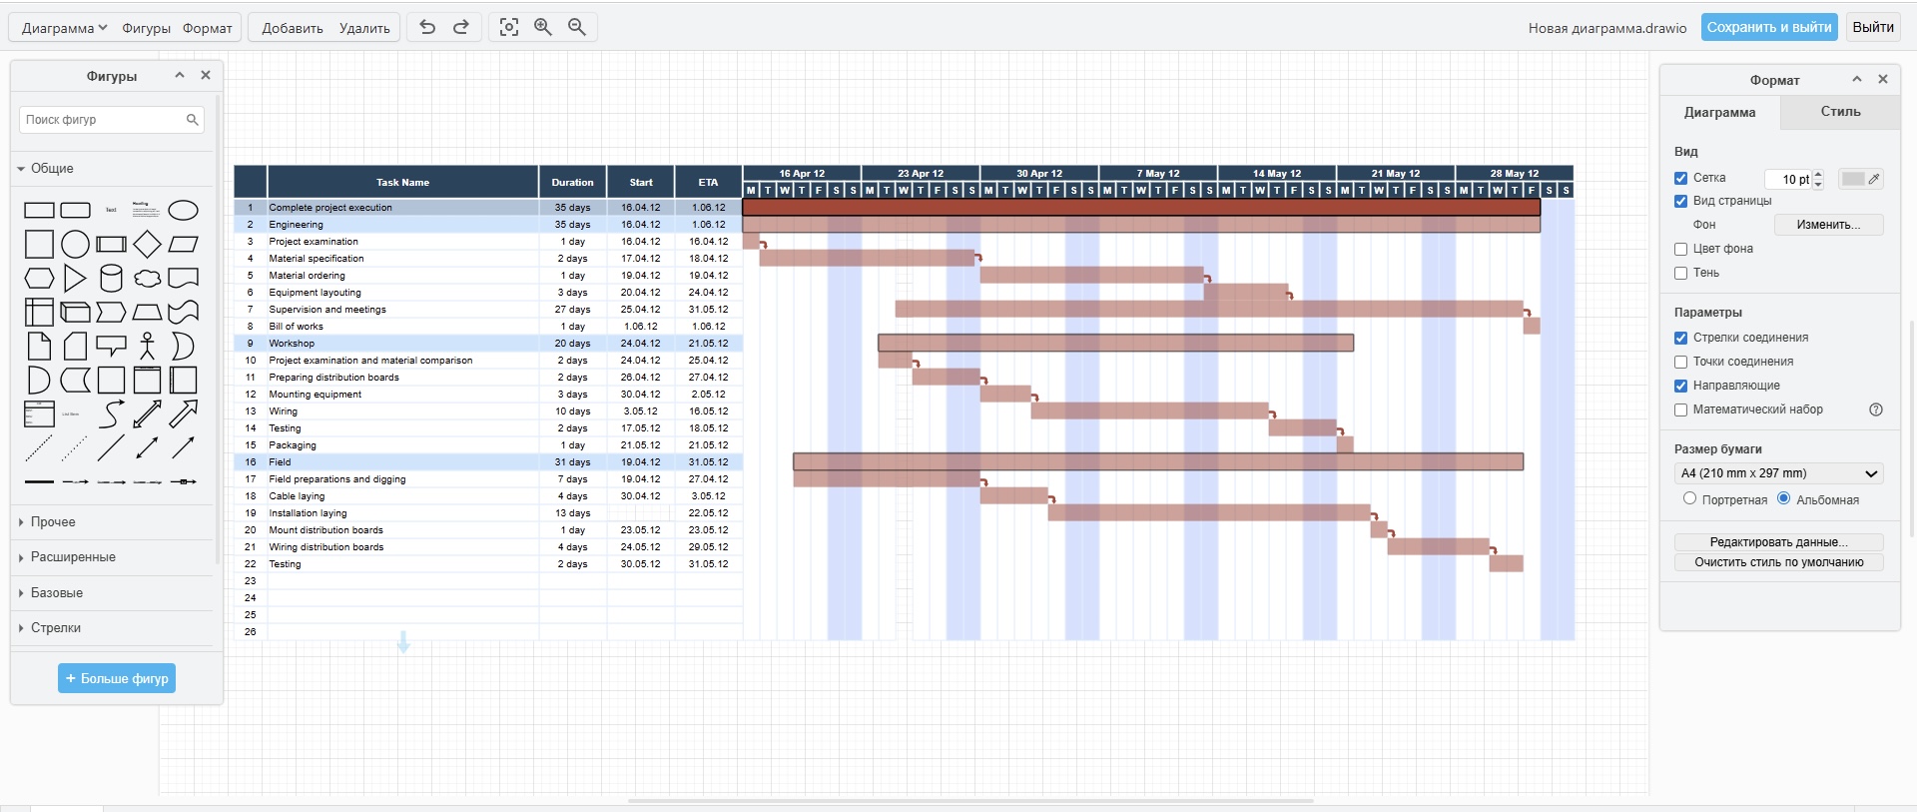
Task: Expand the Расширенные shapes section
Action: click(x=73, y=557)
